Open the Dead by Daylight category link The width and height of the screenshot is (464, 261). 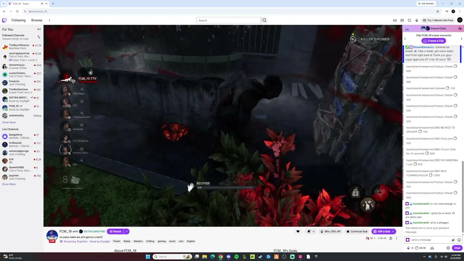tap(100, 241)
